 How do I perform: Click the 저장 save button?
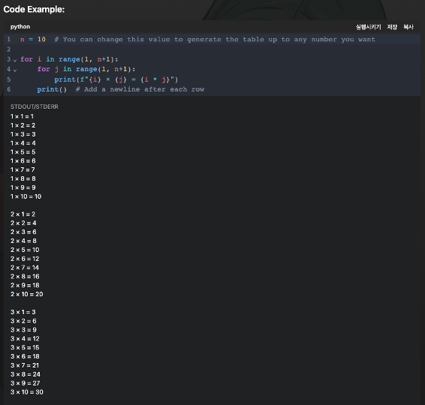coord(392,27)
